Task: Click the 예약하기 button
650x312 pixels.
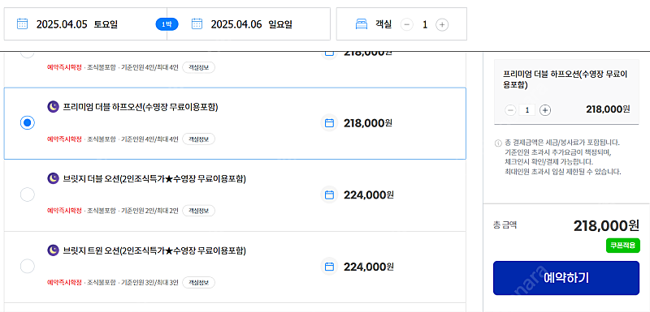Action: (565, 278)
